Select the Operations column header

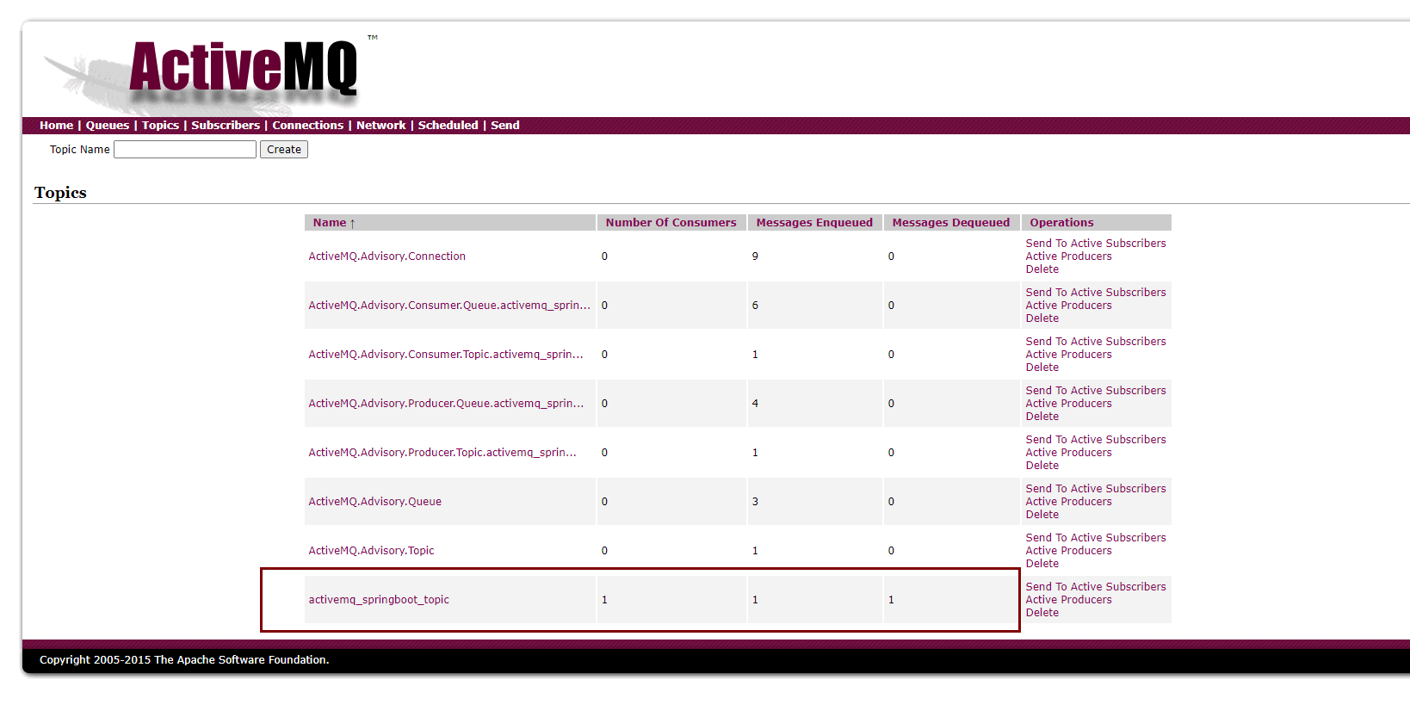tap(1061, 223)
